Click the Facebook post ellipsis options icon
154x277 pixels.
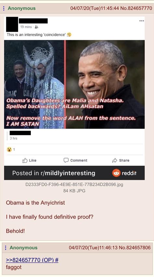pyautogui.click(x=141, y=21)
